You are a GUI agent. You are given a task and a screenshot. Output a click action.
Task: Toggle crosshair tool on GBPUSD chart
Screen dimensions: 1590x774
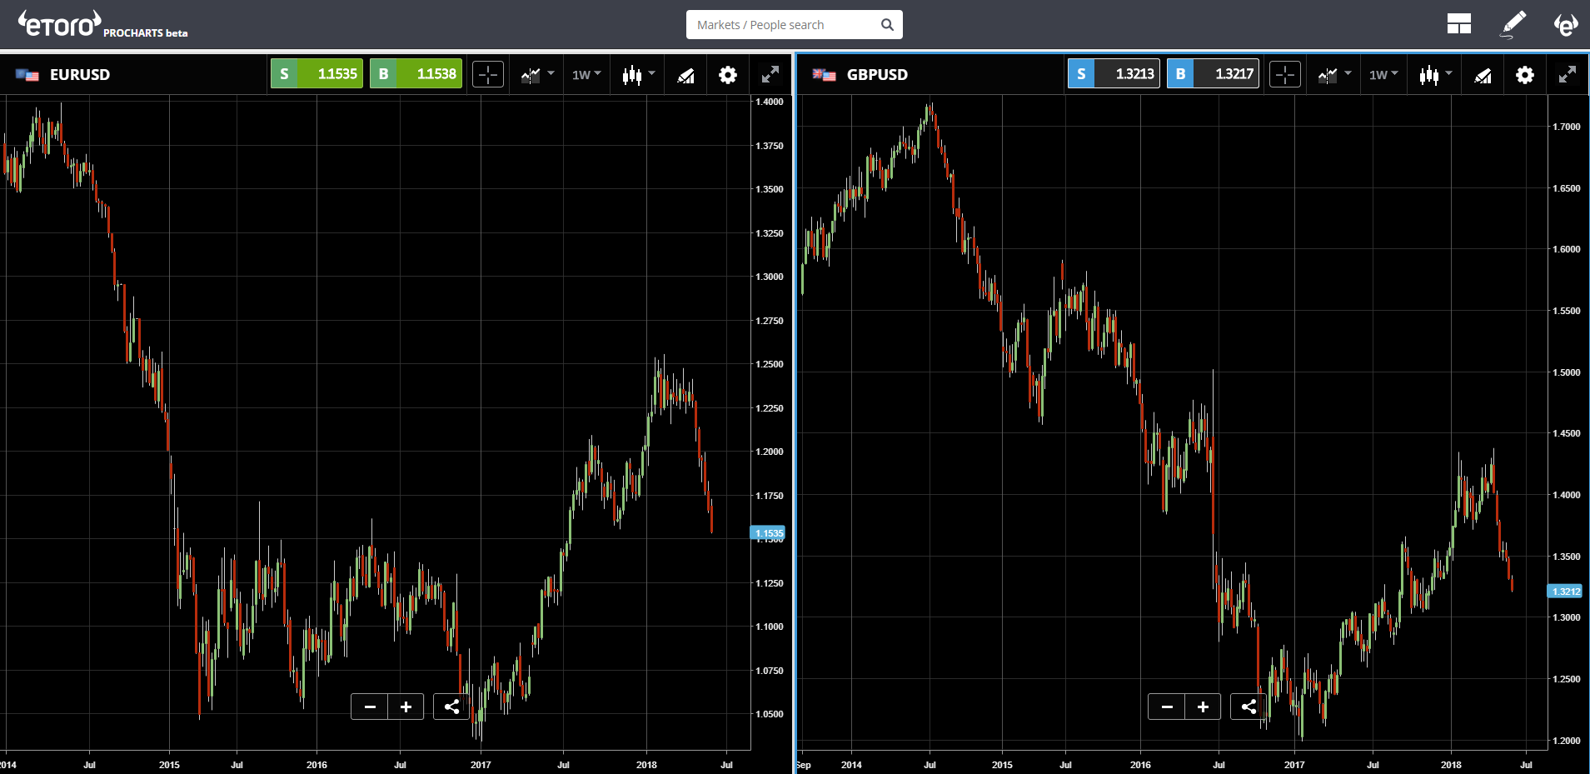pos(1285,74)
